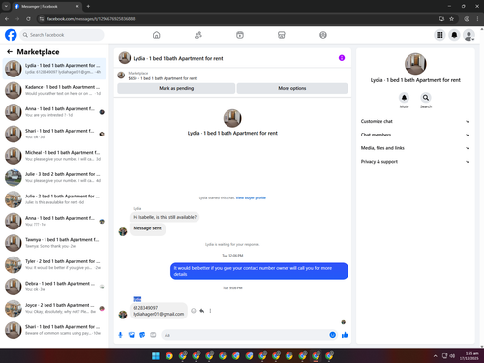Go to Home feed icon

(157, 35)
